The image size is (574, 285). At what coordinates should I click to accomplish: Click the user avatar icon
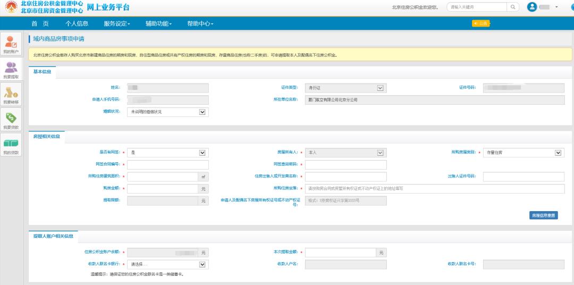[532, 7]
